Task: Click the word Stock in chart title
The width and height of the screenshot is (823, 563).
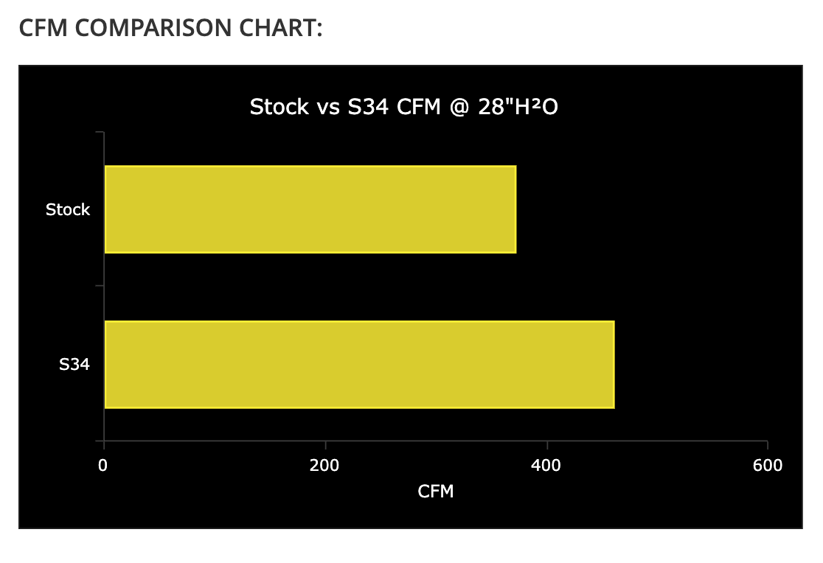Action: click(279, 107)
